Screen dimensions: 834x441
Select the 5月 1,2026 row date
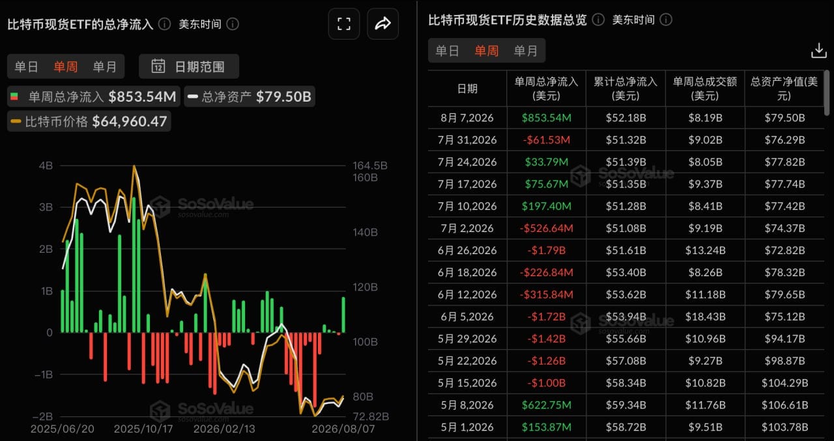467,427
